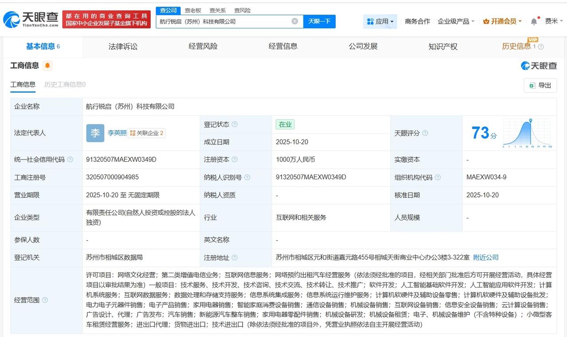Click the 天眼一下 search button

(319, 21)
